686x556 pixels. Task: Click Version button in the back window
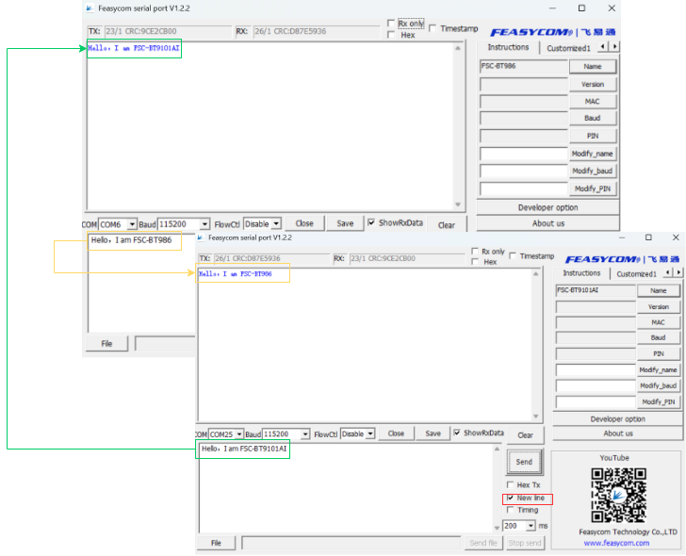[x=593, y=84]
